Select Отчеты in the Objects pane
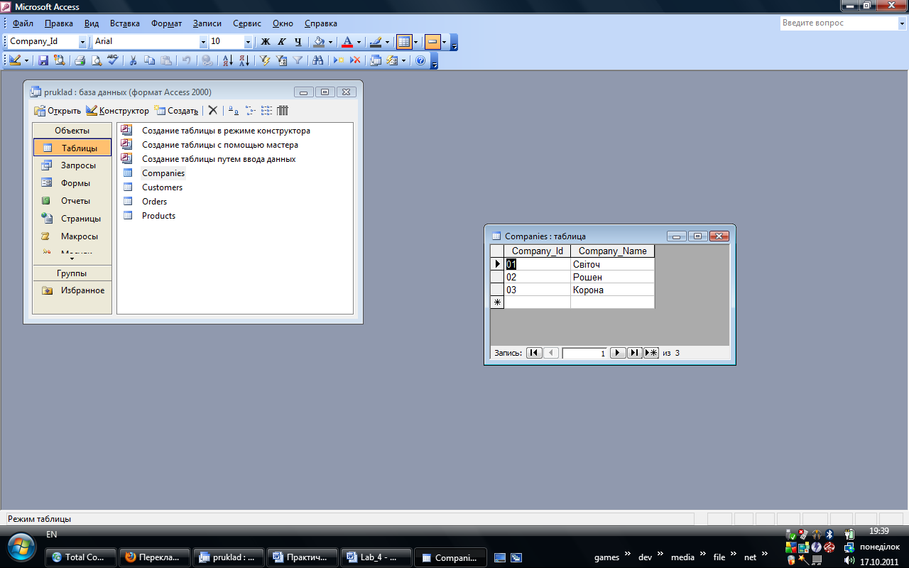 coord(72,201)
